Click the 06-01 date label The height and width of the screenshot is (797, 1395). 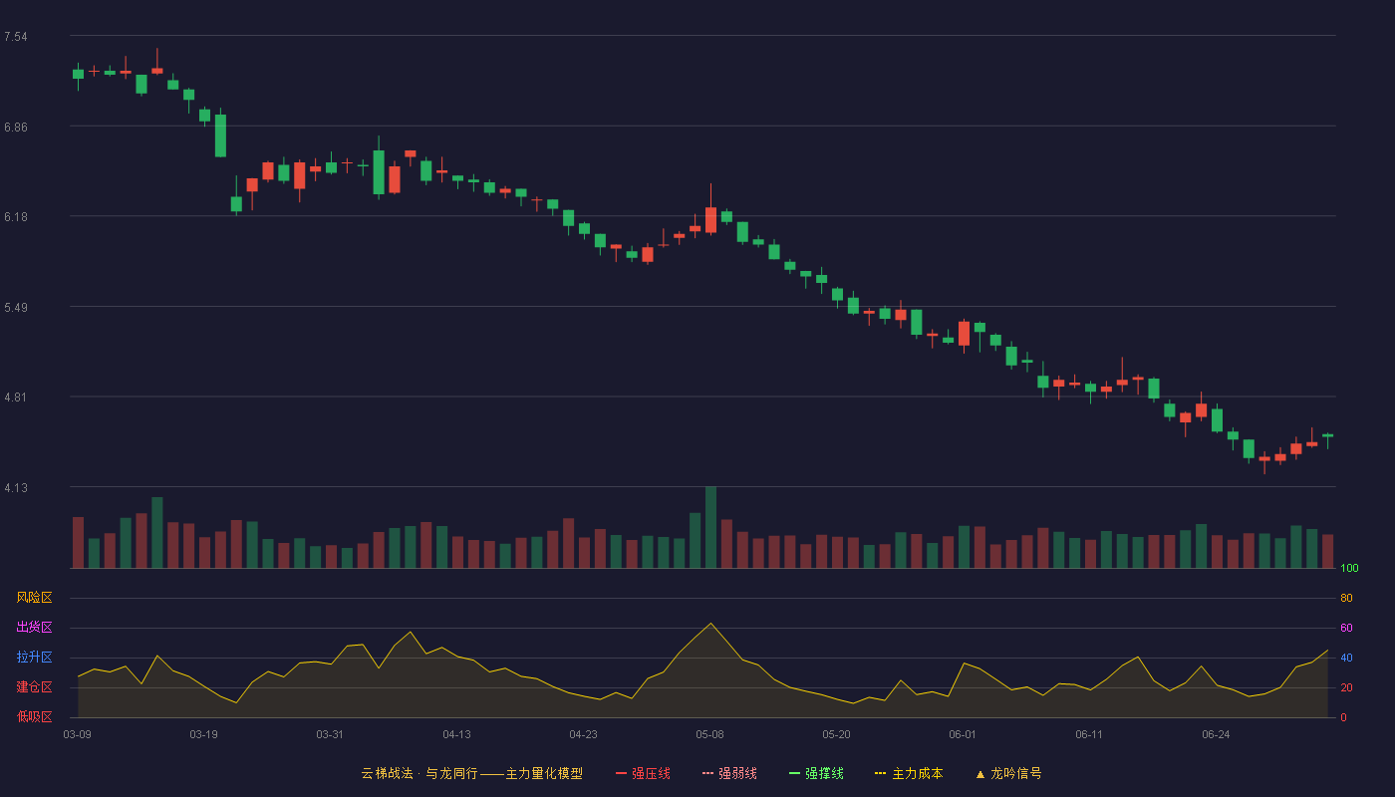[964, 734]
